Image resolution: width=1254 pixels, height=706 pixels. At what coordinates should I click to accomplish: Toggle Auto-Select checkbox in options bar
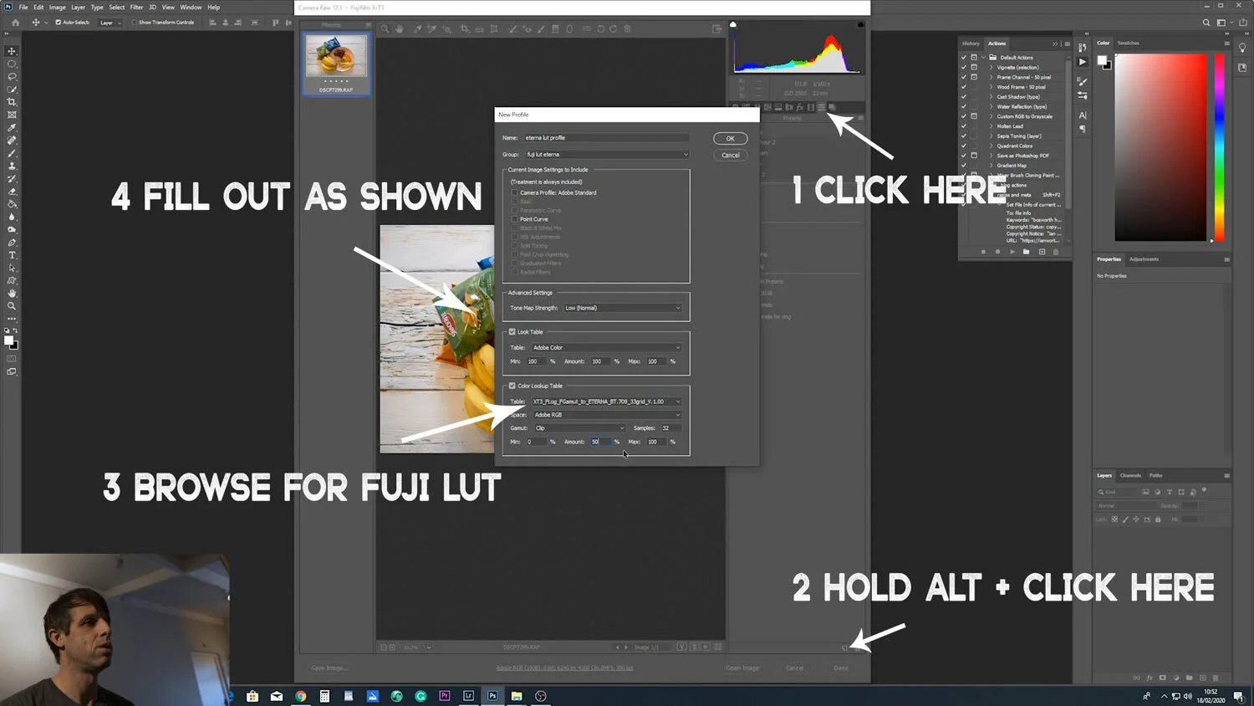(x=58, y=23)
